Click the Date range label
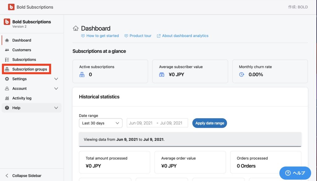 coord(88,116)
